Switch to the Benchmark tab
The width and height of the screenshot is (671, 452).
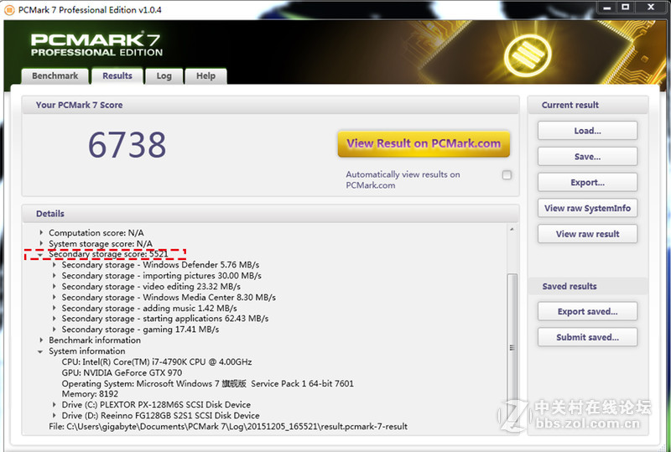coord(55,75)
